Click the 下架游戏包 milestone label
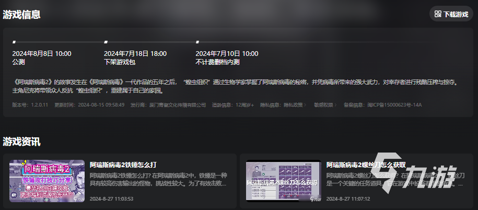Screen dimensions: 478x210 pyautogui.click(x=120, y=62)
